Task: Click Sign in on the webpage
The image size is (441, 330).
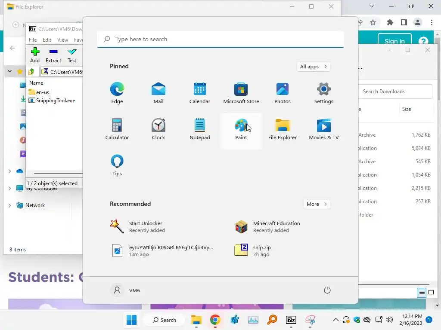Action: [x=394, y=40]
